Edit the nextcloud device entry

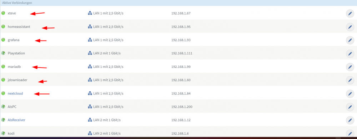point(350,93)
